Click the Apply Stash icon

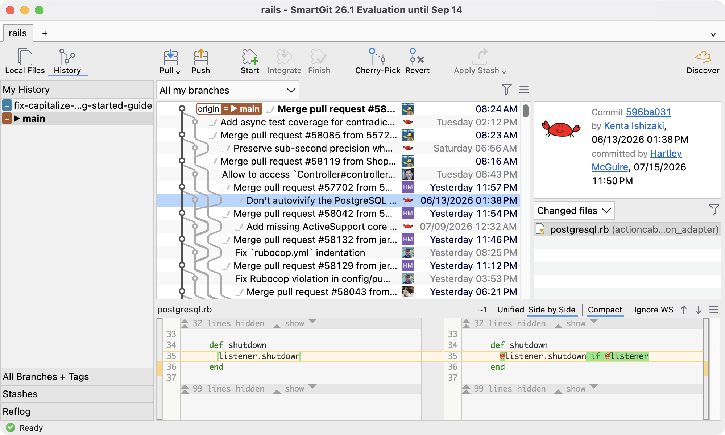coord(480,57)
